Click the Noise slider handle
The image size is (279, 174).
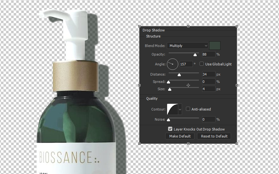point(168,120)
